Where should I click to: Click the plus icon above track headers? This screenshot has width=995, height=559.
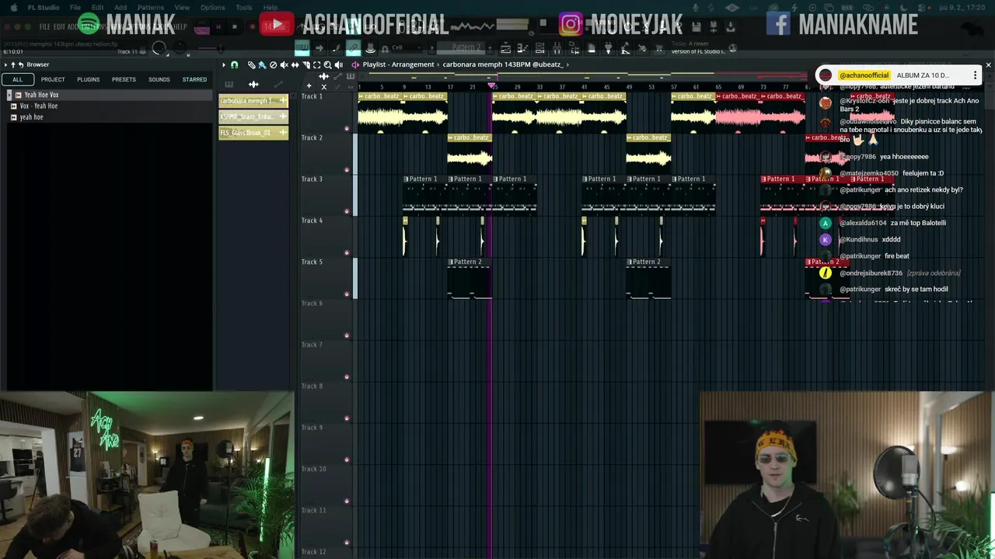309,85
